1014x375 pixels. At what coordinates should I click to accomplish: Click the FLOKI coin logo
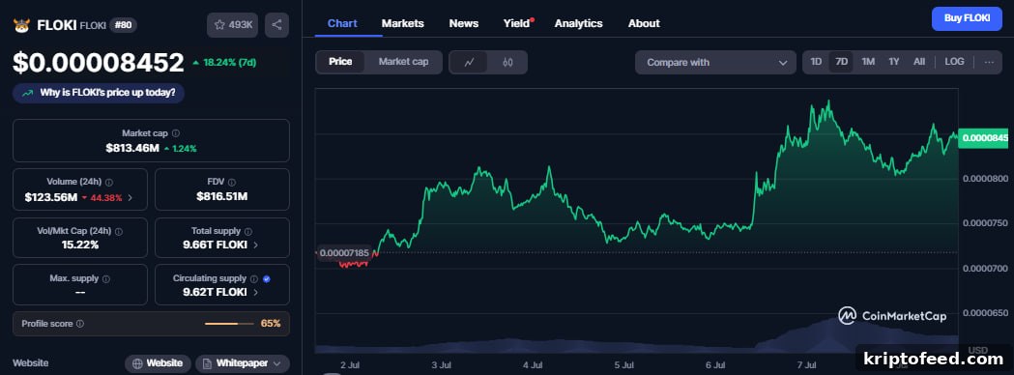click(22, 25)
